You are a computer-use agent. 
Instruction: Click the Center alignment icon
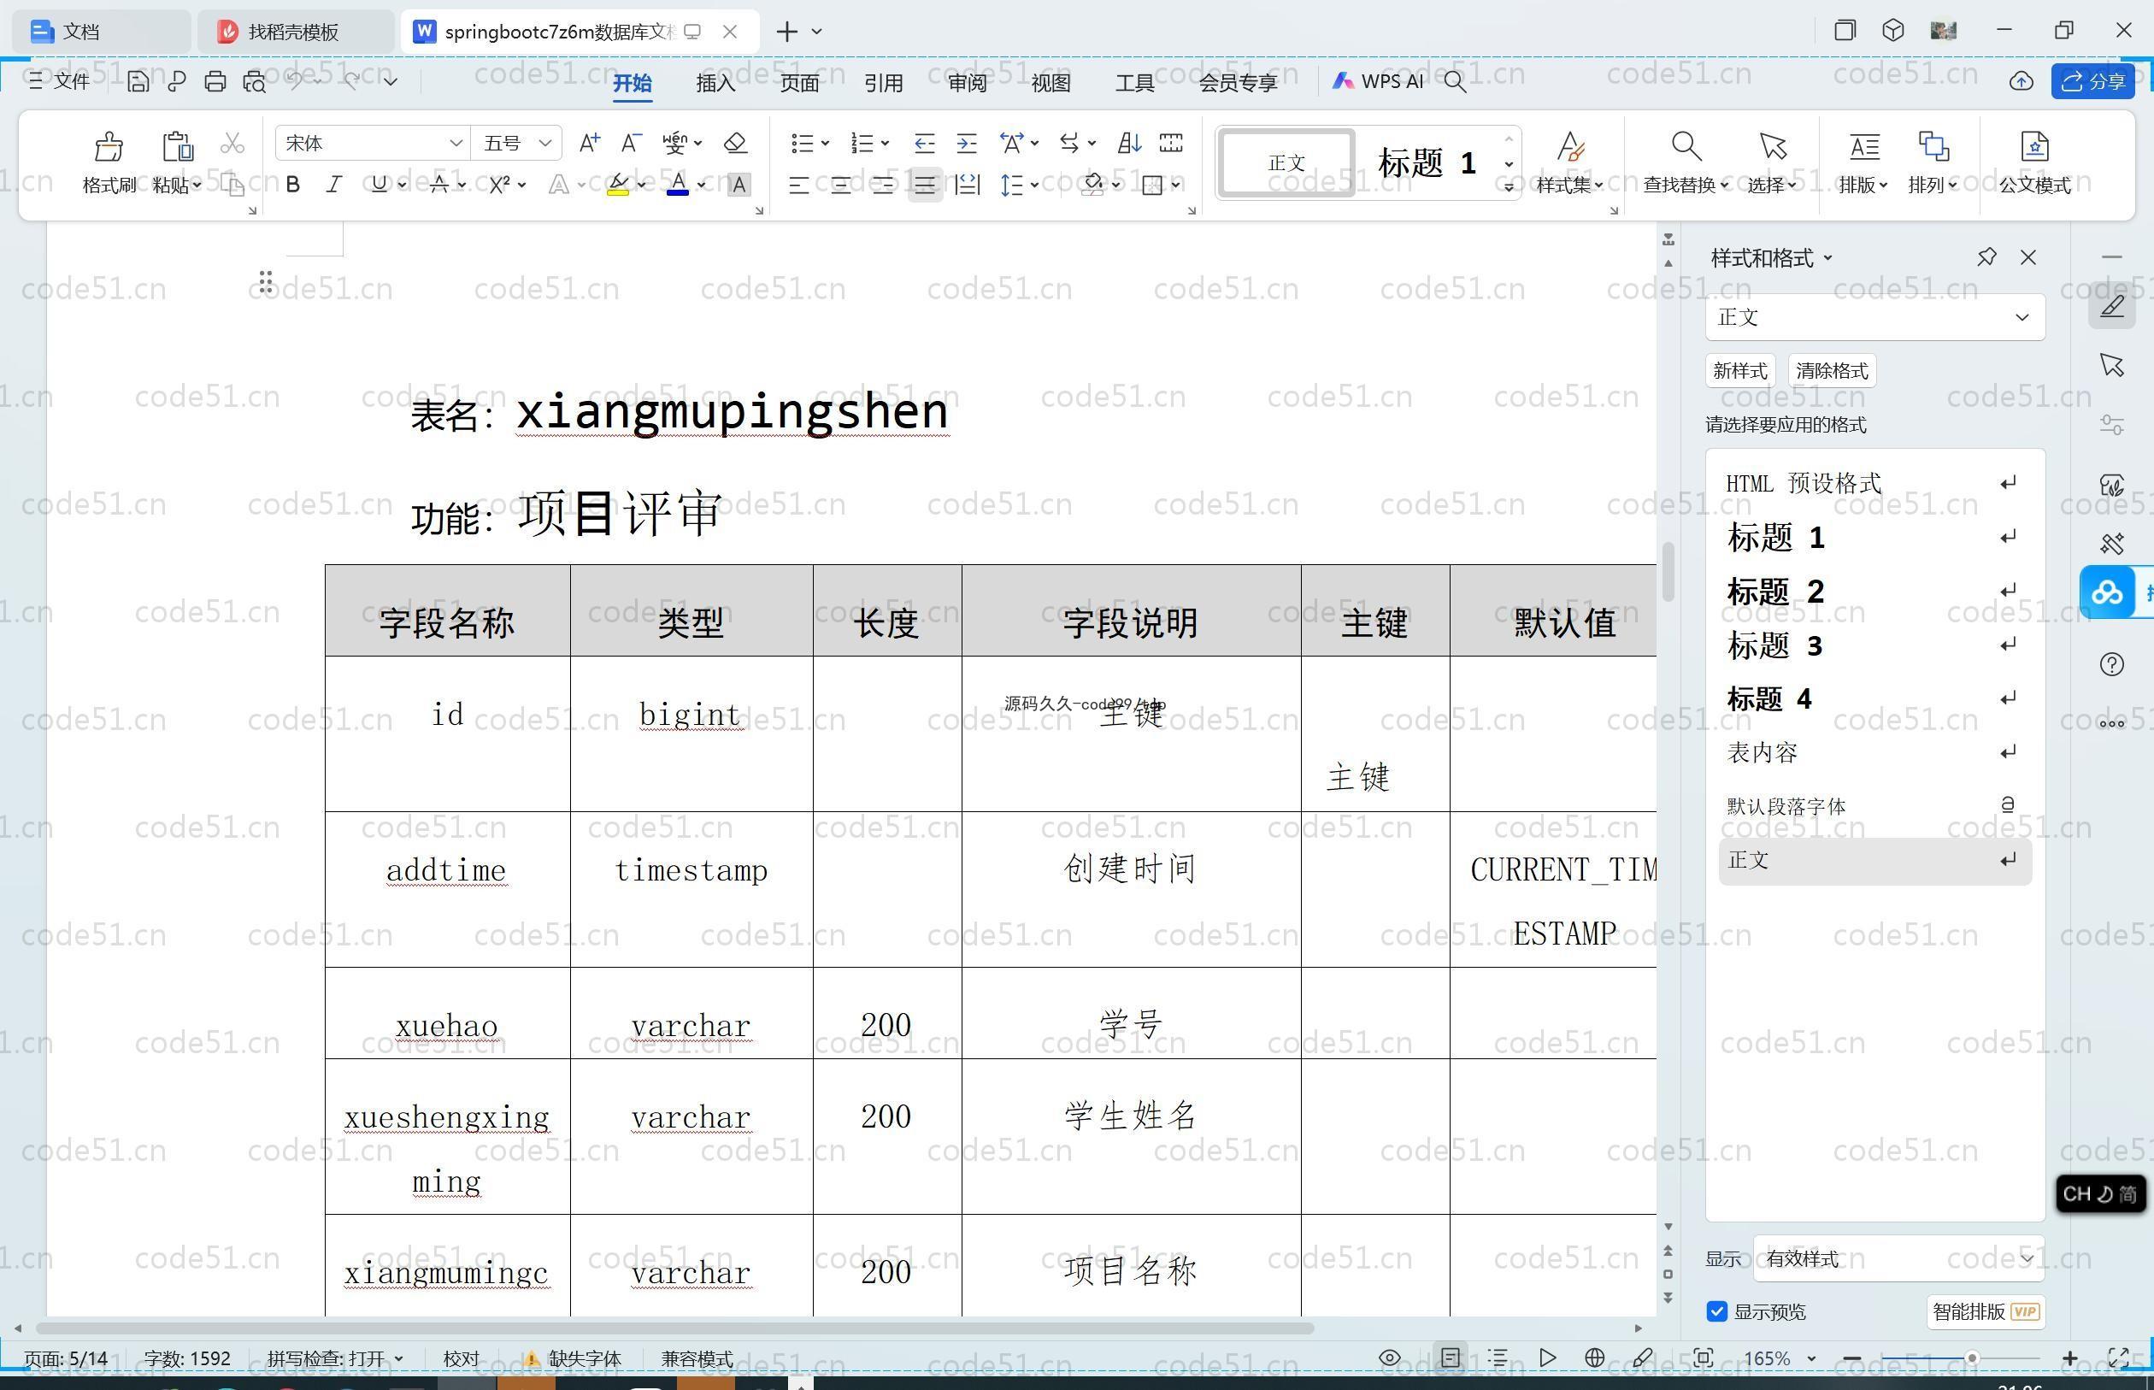click(x=840, y=185)
